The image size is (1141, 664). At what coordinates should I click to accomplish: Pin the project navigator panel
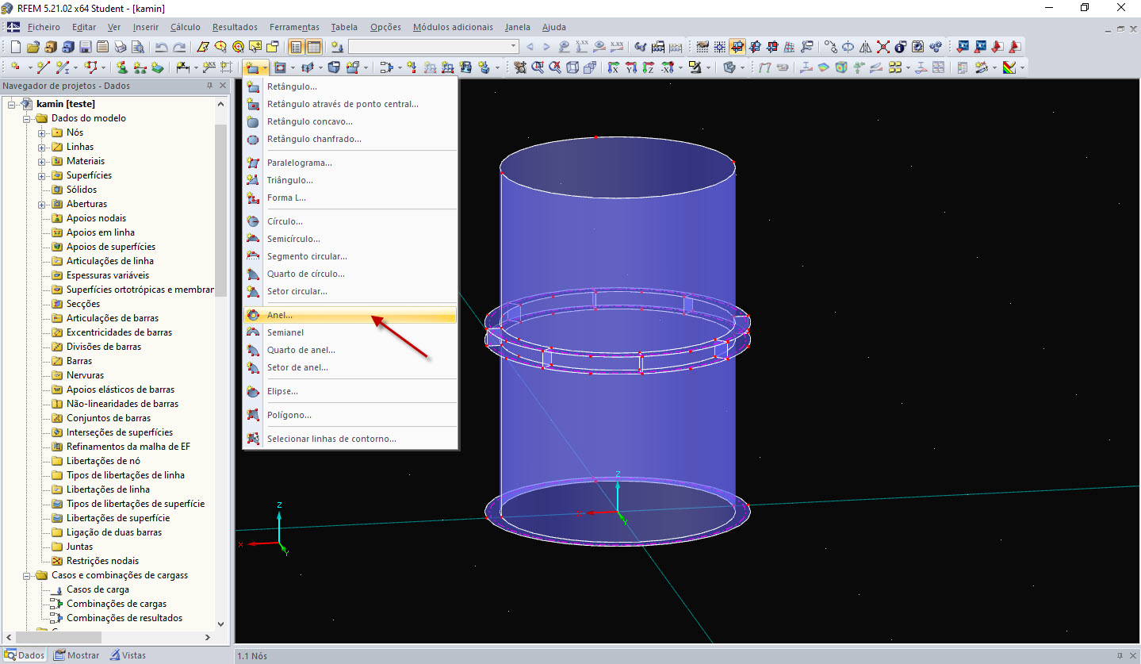209,86
